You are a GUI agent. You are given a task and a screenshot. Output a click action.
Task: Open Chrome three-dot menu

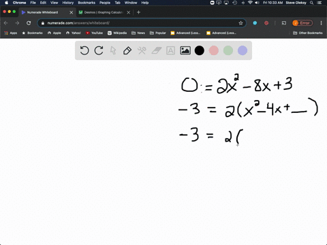pos(321,23)
